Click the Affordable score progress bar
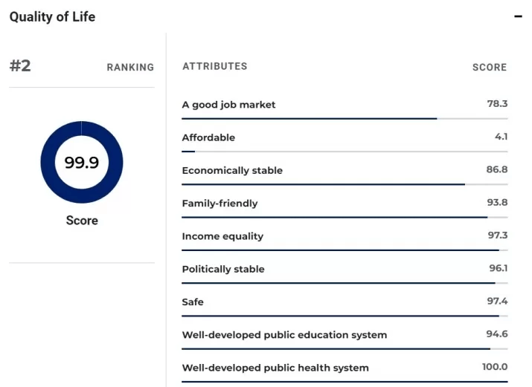532x387 pixels. click(344, 152)
